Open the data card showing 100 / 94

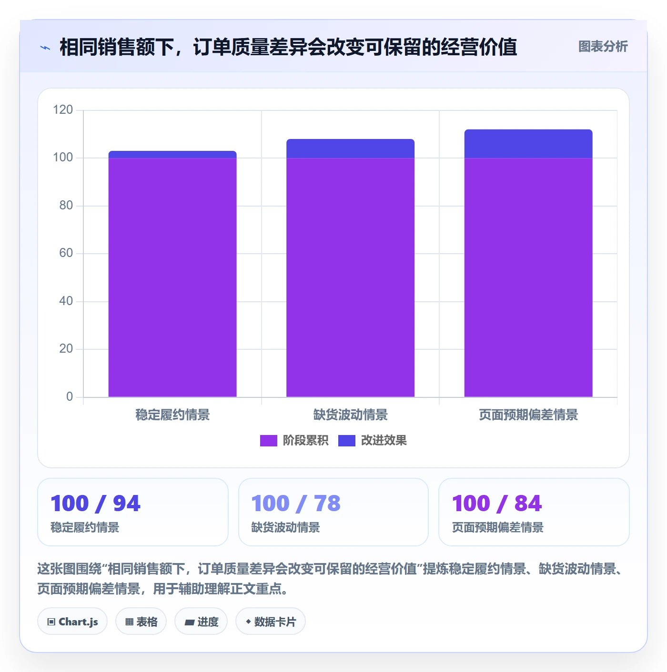tap(133, 512)
